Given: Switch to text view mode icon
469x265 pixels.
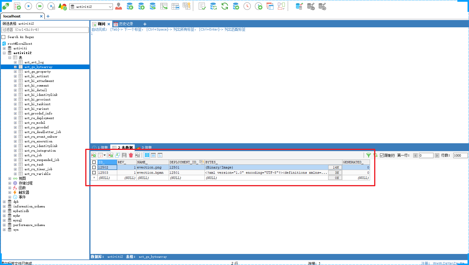Looking at the screenshot, I should coord(160,155).
